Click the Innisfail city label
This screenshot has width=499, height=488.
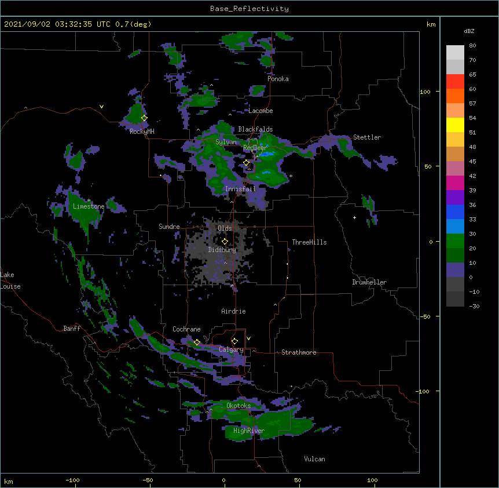(x=240, y=189)
